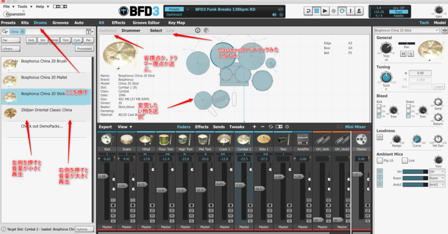Select the Snare channel drum icon
This screenshot has height=234, width=448.
[126, 139]
